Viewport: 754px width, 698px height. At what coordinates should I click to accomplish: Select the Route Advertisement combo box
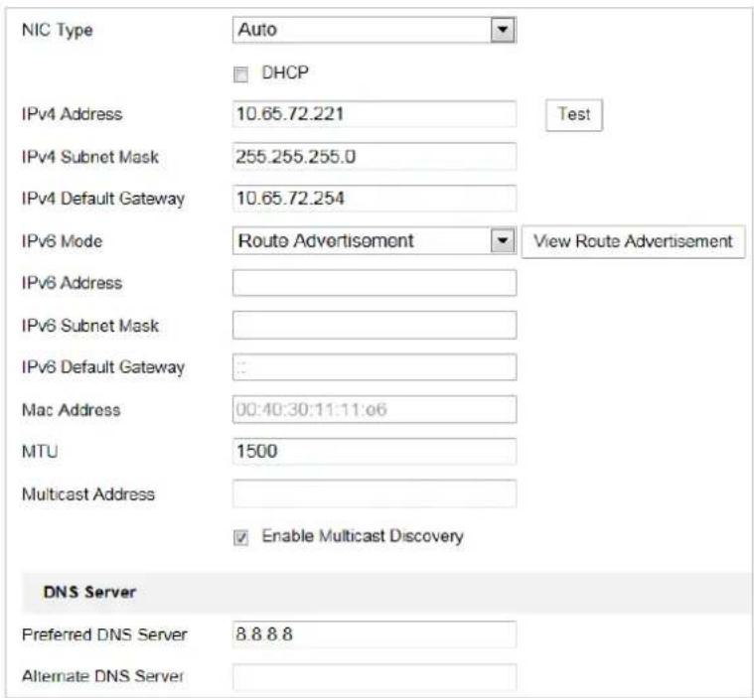[375, 240]
